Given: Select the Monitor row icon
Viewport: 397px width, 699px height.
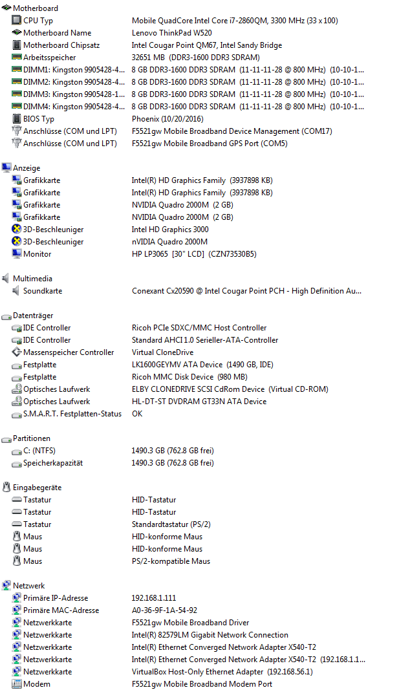Looking at the screenshot, I should (x=16, y=253).
